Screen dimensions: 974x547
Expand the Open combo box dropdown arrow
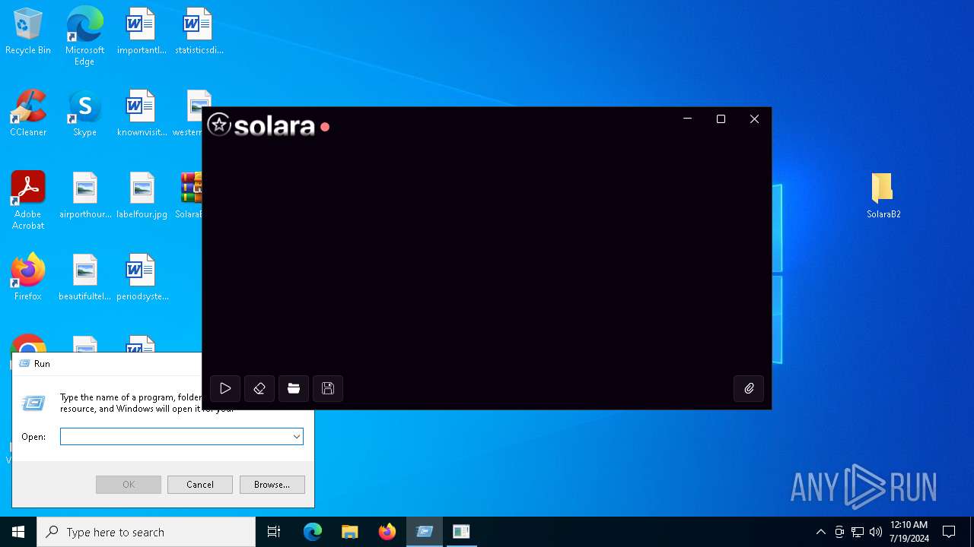click(x=296, y=437)
